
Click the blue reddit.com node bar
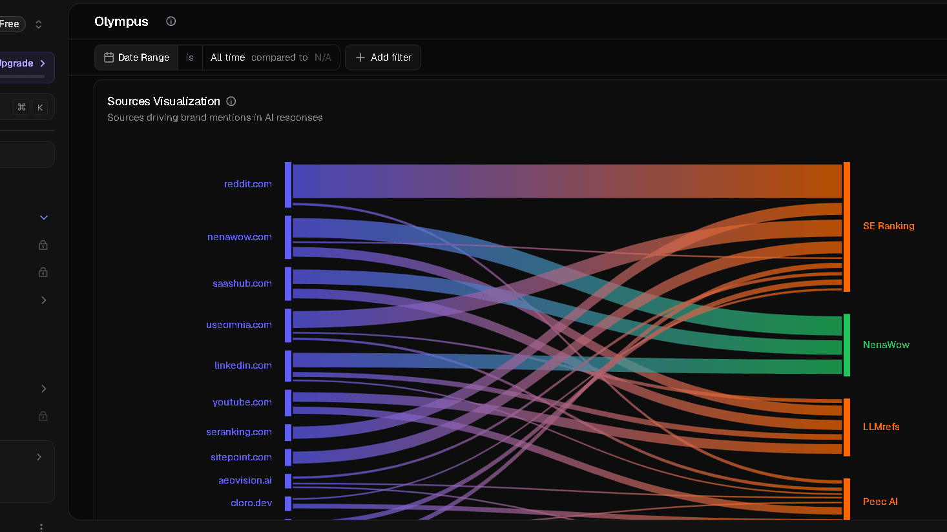(x=288, y=185)
